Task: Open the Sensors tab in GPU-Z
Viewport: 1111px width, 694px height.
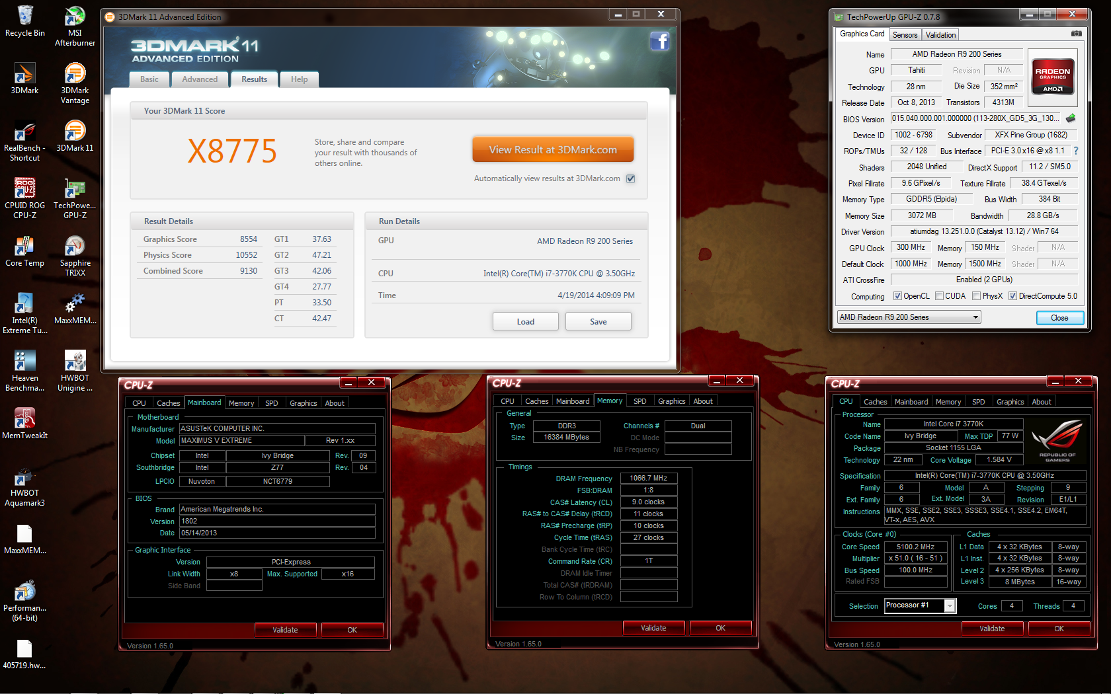Action: [905, 35]
